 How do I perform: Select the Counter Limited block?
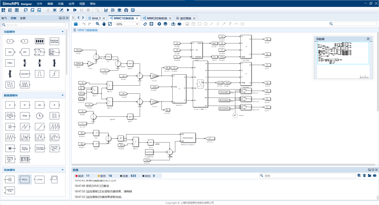tap(40, 148)
